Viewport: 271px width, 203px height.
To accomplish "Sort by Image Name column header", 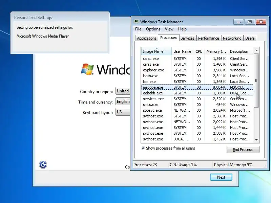I will (x=156, y=51).
